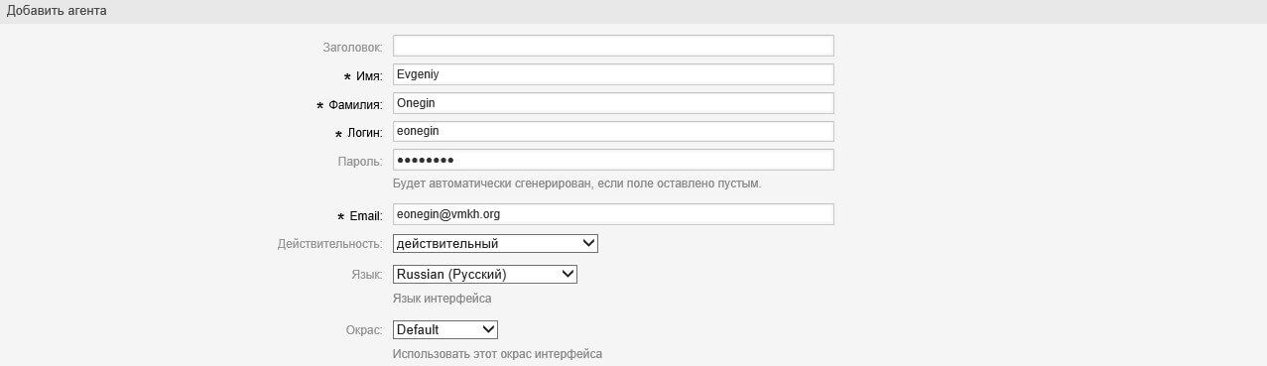Focus the Имя field containing Evgeniy
This screenshot has height=366, width=1267.
(x=613, y=74)
